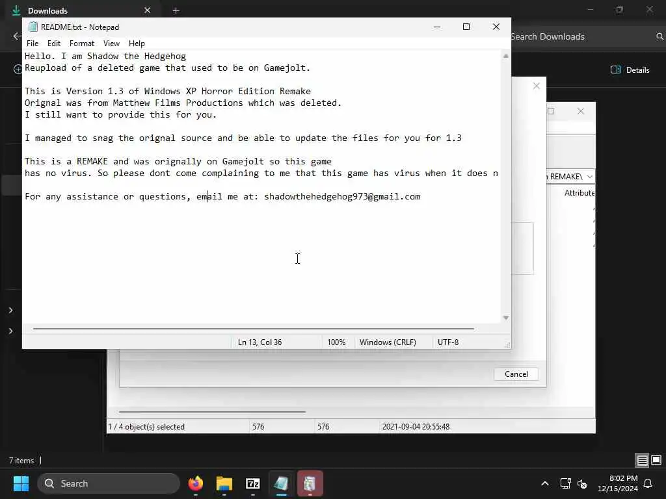Viewport: 666px width, 499px height.
Task: Close the 7-Zip window behind Notepad
Action: tap(581, 111)
